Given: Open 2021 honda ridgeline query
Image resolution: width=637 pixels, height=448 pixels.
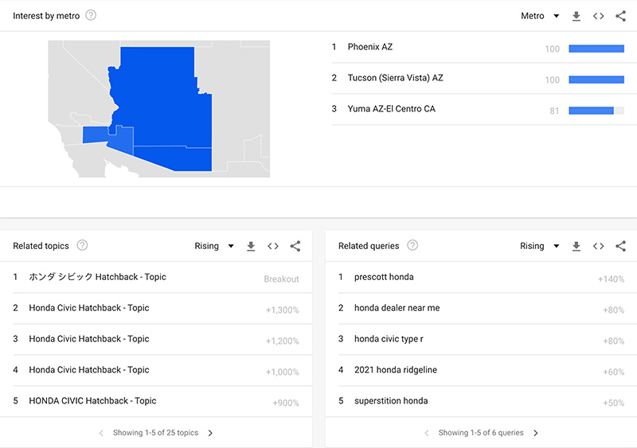Looking at the screenshot, I should coord(482,370).
